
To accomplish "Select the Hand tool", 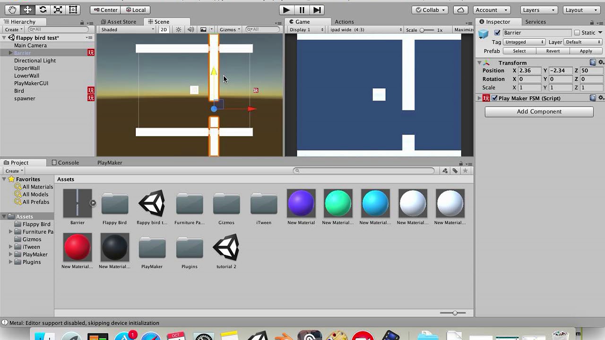I will (x=12, y=9).
